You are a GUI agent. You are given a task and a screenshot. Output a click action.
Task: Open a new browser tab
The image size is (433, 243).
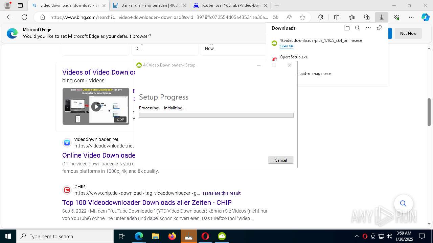pos(277,5)
